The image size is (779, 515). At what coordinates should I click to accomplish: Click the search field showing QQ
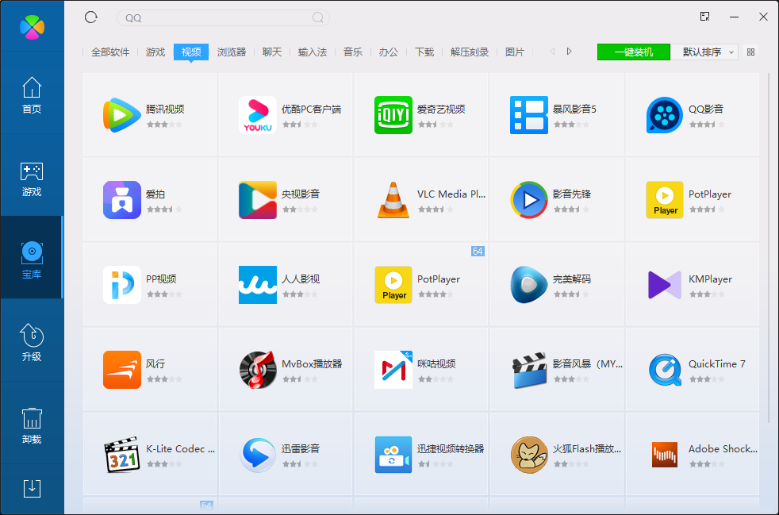[x=223, y=18]
